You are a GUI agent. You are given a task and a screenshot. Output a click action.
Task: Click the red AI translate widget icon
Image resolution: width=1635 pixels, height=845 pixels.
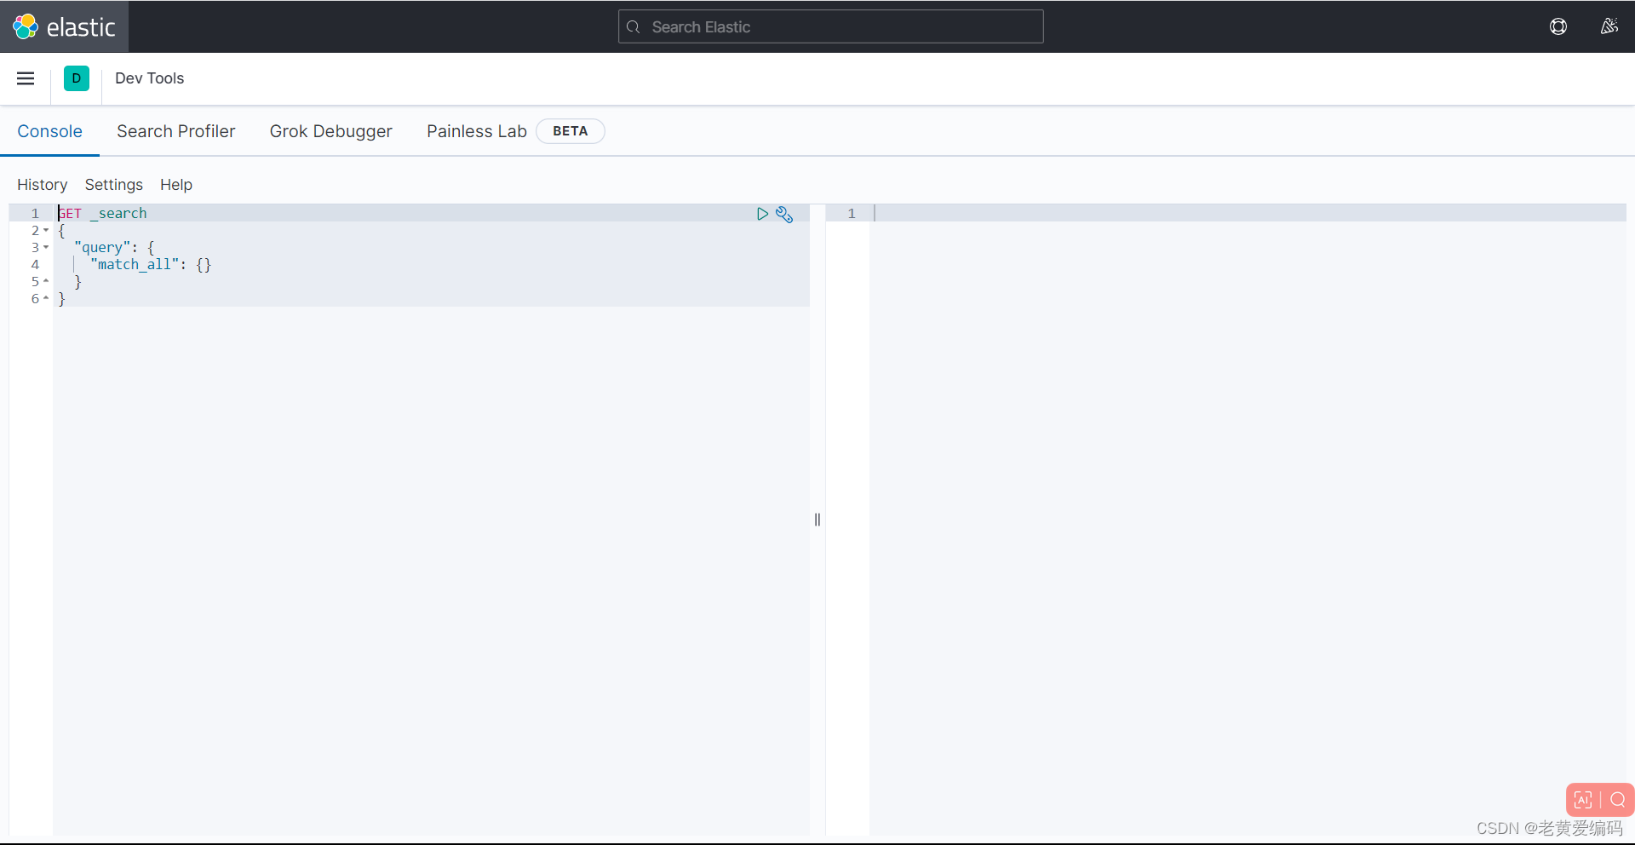(x=1583, y=800)
